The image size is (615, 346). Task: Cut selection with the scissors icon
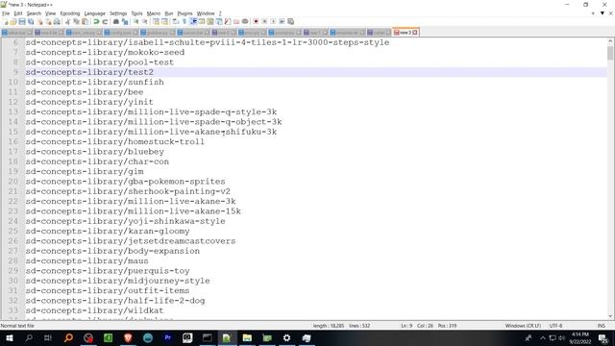pos(67,21)
